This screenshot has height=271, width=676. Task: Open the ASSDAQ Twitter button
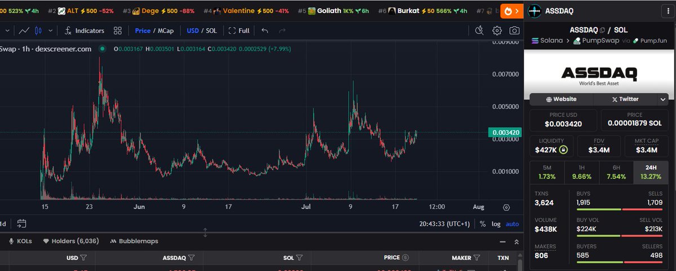(624, 99)
